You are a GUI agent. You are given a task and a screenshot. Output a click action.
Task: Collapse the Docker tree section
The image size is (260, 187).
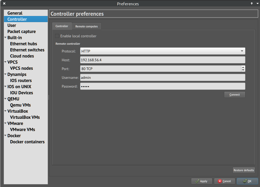(x=5, y=136)
